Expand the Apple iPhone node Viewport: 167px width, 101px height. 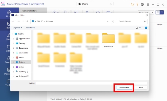coord(14,39)
